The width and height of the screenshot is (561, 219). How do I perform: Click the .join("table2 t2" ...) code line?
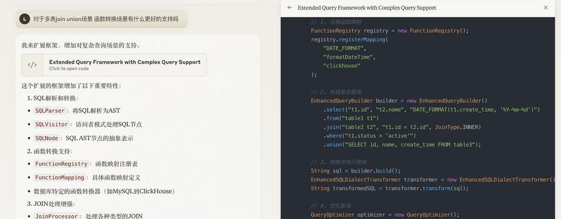(402, 127)
